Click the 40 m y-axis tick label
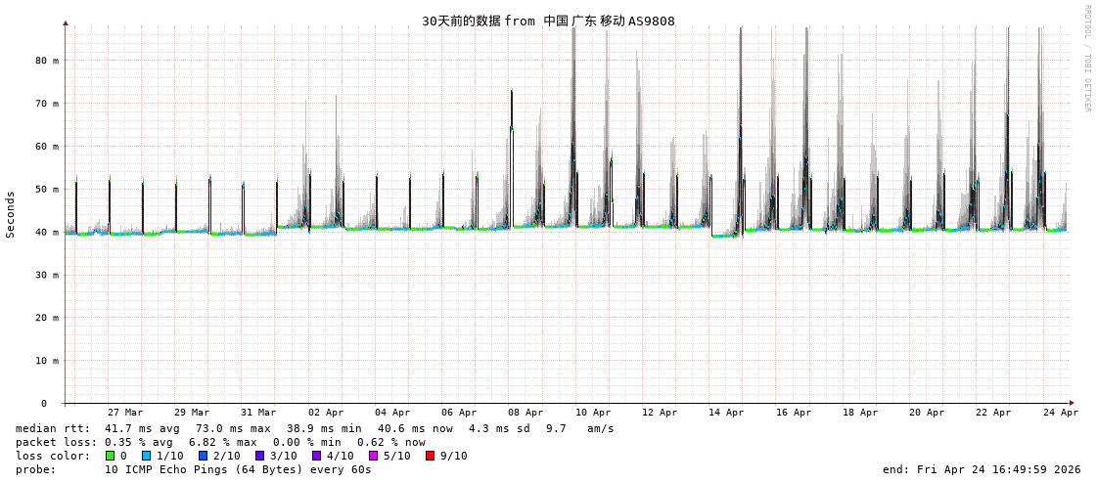This screenshot has height=483, width=1097. (x=48, y=232)
